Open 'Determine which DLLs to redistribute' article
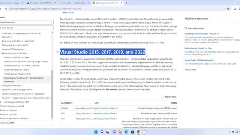Image resolution: width=240 pixels, height=135 pixels. pyautogui.click(x=18, y=41)
